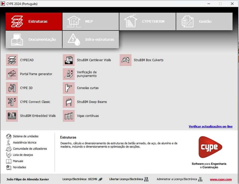This screenshot has height=184, width=239.
Task: Open the Gestão category tab
Action: (204, 22)
